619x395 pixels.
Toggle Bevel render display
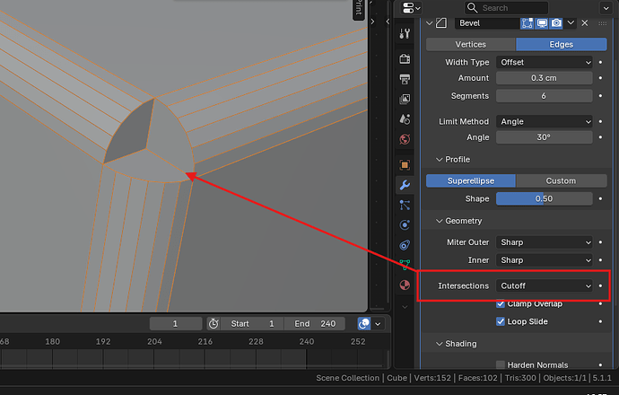point(556,23)
